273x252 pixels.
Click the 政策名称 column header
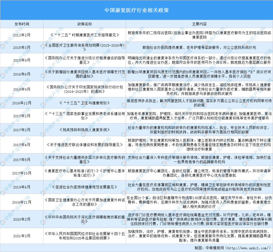pos(85,24)
